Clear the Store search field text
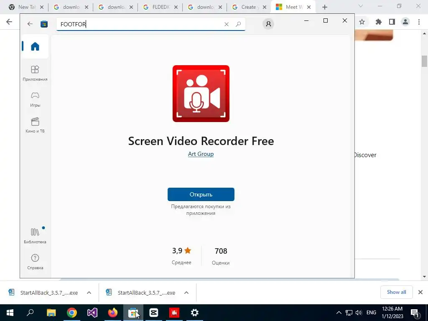Screen dimensions: 428x321 [x=226, y=24]
